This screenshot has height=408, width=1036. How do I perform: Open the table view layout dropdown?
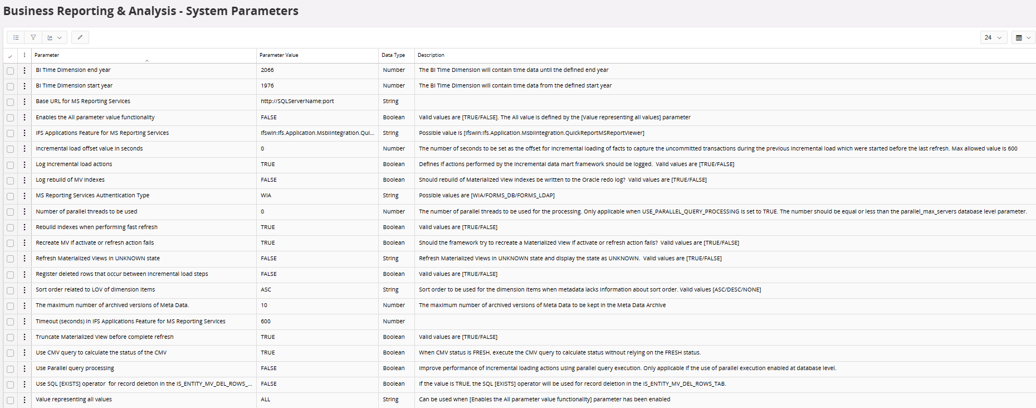(1023, 37)
